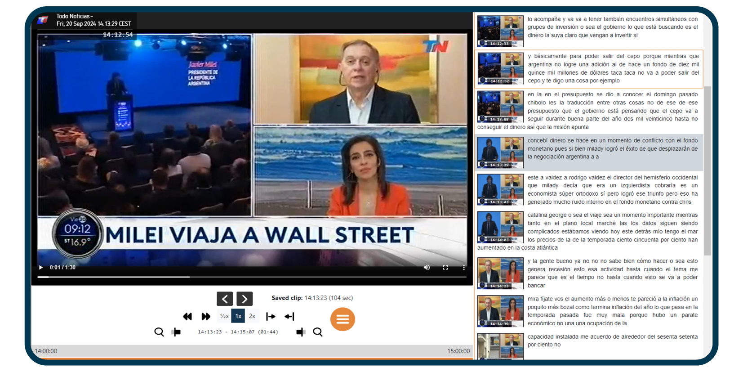
Task: Switch playback speed to ½x
Action: [x=224, y=316]
